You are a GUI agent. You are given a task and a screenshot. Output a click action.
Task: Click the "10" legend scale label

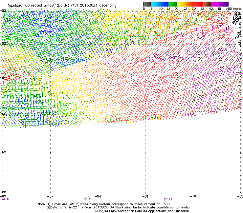(x=161, y=9)
